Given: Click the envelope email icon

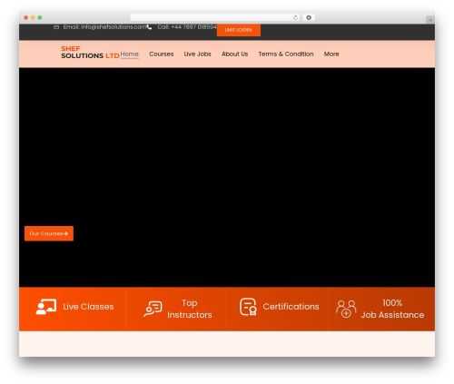Looking at the screenshot, I should coord(56,27).
